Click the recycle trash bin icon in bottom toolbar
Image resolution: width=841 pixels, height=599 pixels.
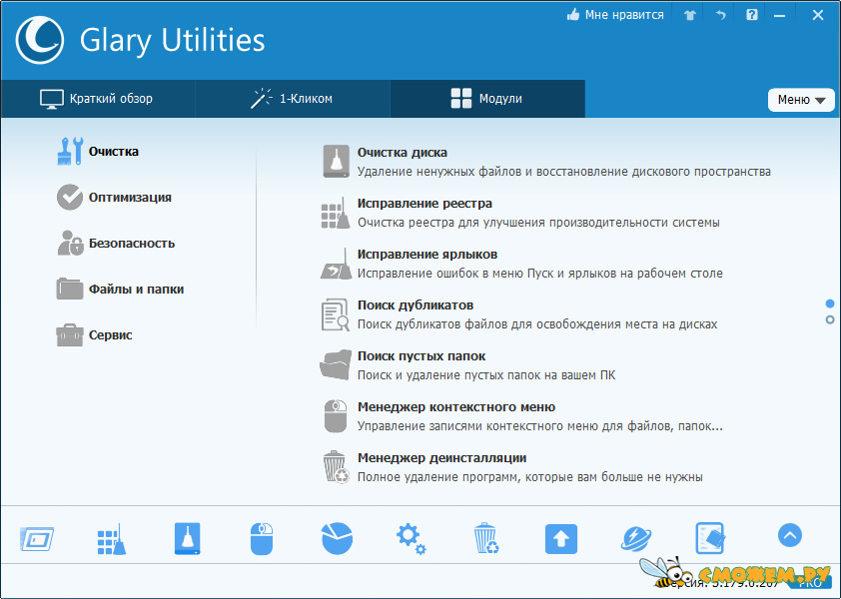(486, 538)
